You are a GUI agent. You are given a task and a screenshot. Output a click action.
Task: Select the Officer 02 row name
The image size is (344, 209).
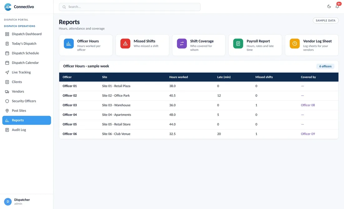[70, 96]
